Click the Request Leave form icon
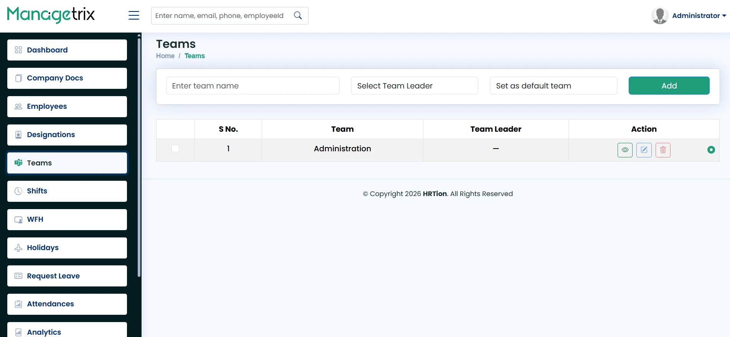The image size is (730, 337). pyautogui.click(x=18, y=276)
